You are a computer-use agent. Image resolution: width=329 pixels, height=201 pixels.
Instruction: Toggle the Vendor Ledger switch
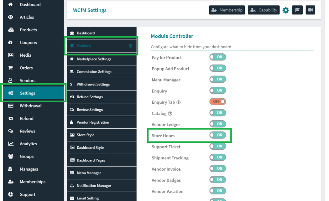(x=218, y=124)
